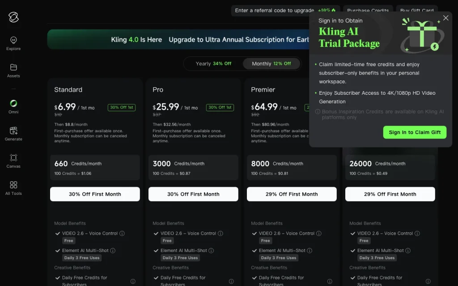Screen dimensions: 458x286
Task: Open the Canvas tool in sidebar
Action: tap(13, 161)
